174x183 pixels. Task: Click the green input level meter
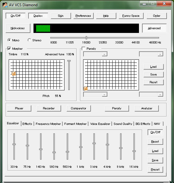pos(86,28)
